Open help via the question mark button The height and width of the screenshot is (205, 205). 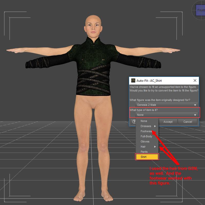[x=134, y=122]
